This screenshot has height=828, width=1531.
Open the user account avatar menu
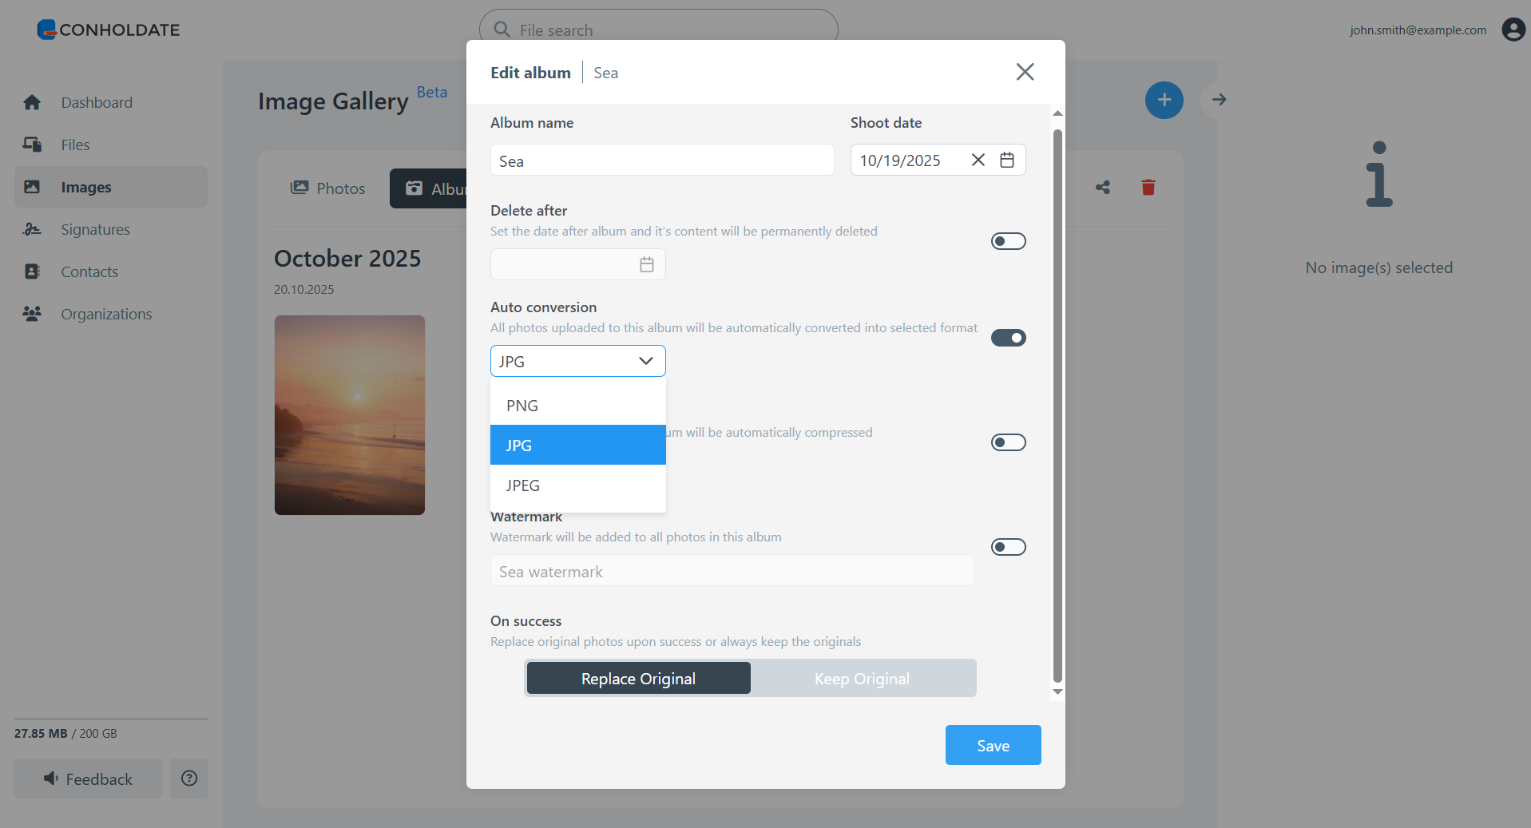pos(1513,30)
